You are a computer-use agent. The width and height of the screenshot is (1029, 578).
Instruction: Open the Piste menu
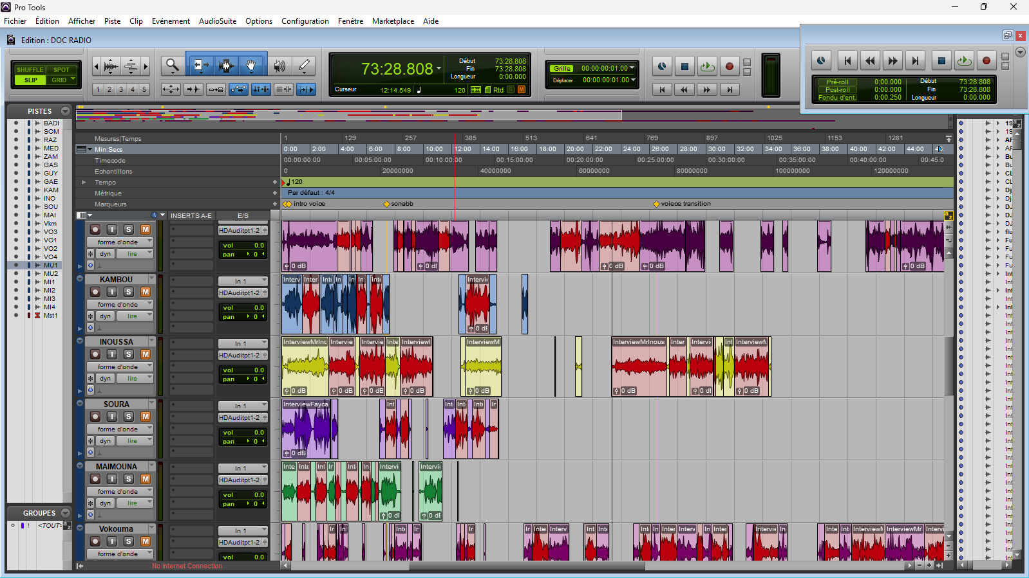pyautogui.click(x=113, y=21)
